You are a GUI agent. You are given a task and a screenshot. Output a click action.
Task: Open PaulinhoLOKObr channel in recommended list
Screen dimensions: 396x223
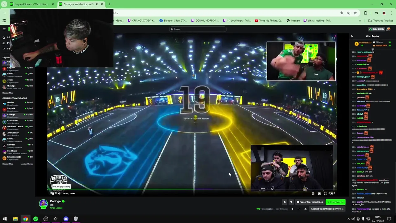click(x=18, y=128)
